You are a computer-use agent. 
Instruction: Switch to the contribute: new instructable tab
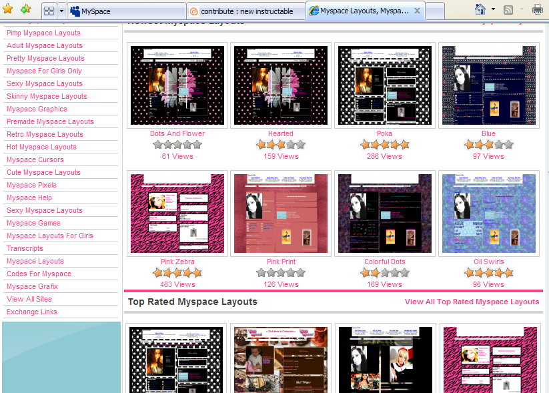(233, 11)
